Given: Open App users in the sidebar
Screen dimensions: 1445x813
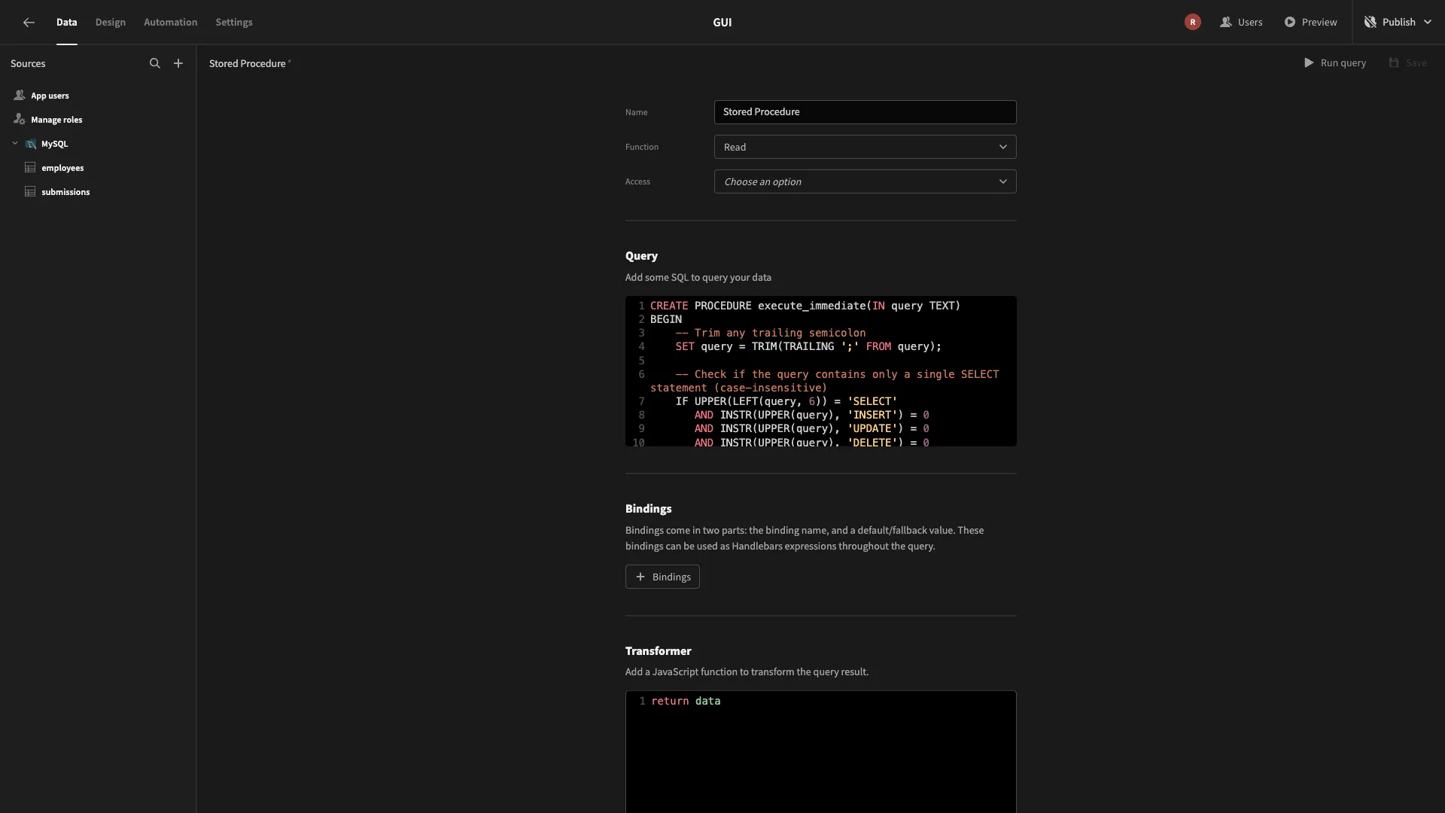Looking at the screenshot, I should coord(50,96).
